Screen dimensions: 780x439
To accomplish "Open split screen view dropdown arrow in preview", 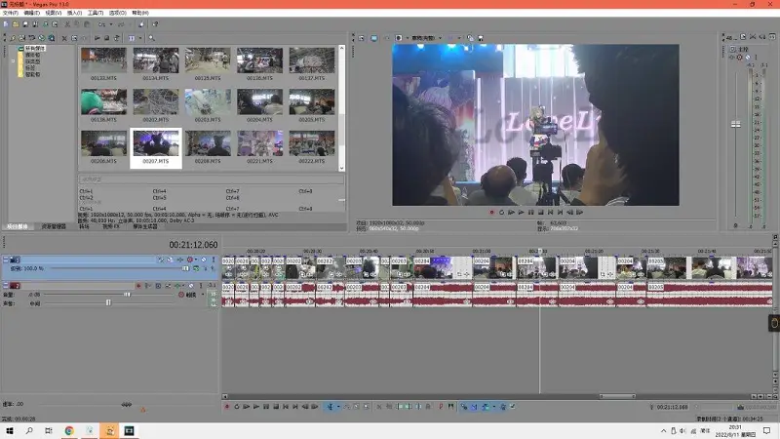I will click(x=408, y=38).
